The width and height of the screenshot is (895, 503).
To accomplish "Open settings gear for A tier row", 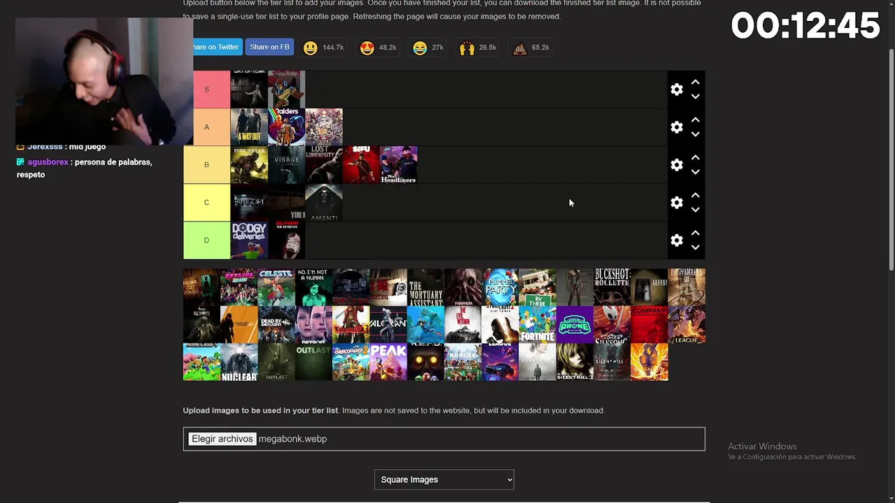I will [676, 127].
